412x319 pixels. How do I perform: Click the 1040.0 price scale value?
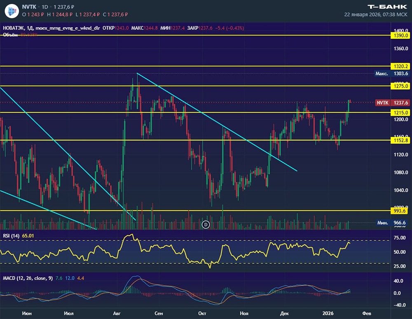click(401, 190)
